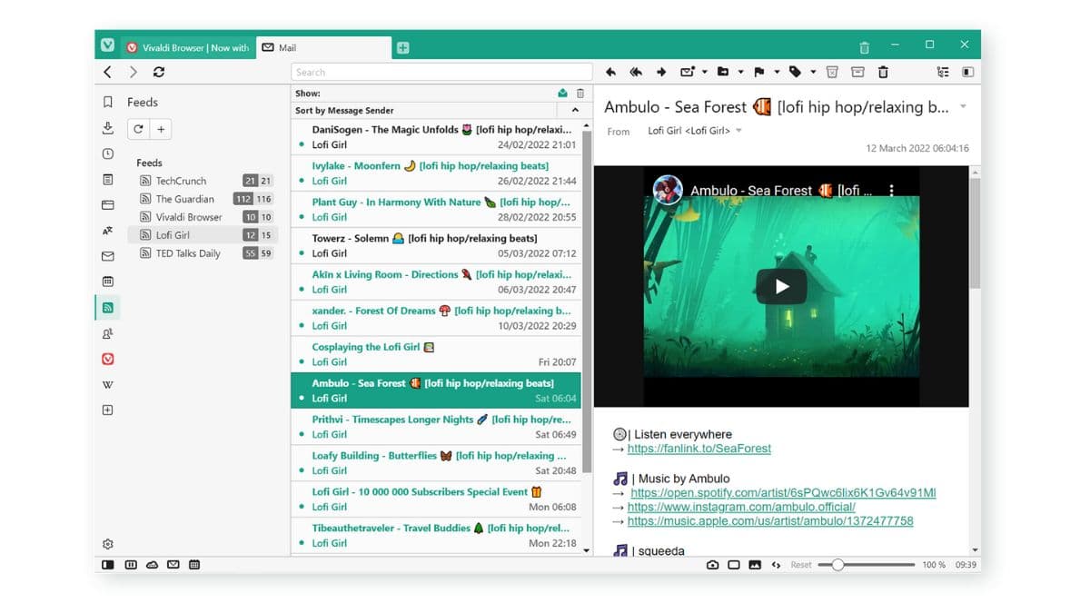
Task: Toggle message thread view
Action: point(942,72)
